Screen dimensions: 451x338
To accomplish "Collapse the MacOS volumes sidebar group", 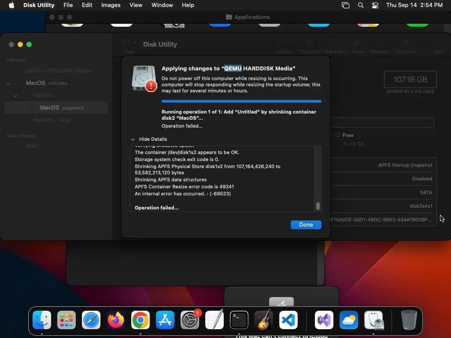I will 8,83.
